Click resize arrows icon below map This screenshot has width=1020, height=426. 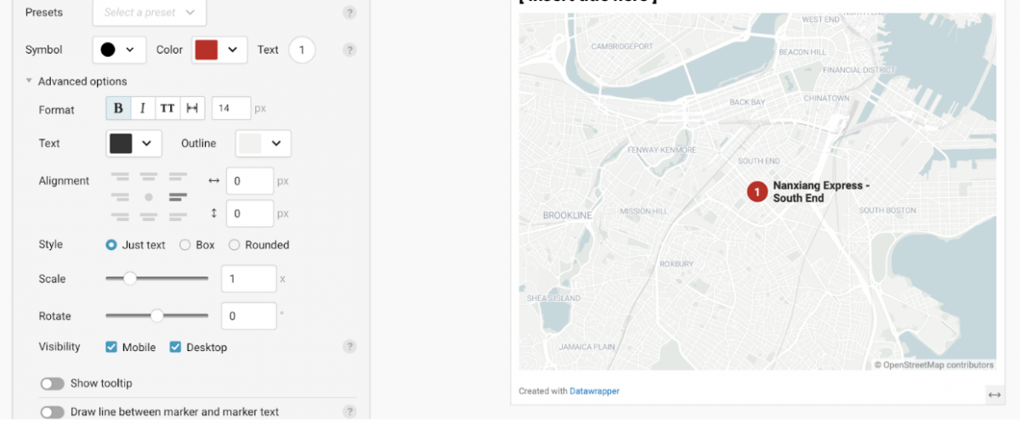994,394
